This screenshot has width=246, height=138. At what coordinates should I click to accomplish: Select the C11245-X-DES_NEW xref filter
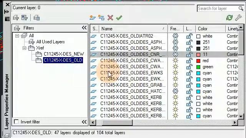64,54
